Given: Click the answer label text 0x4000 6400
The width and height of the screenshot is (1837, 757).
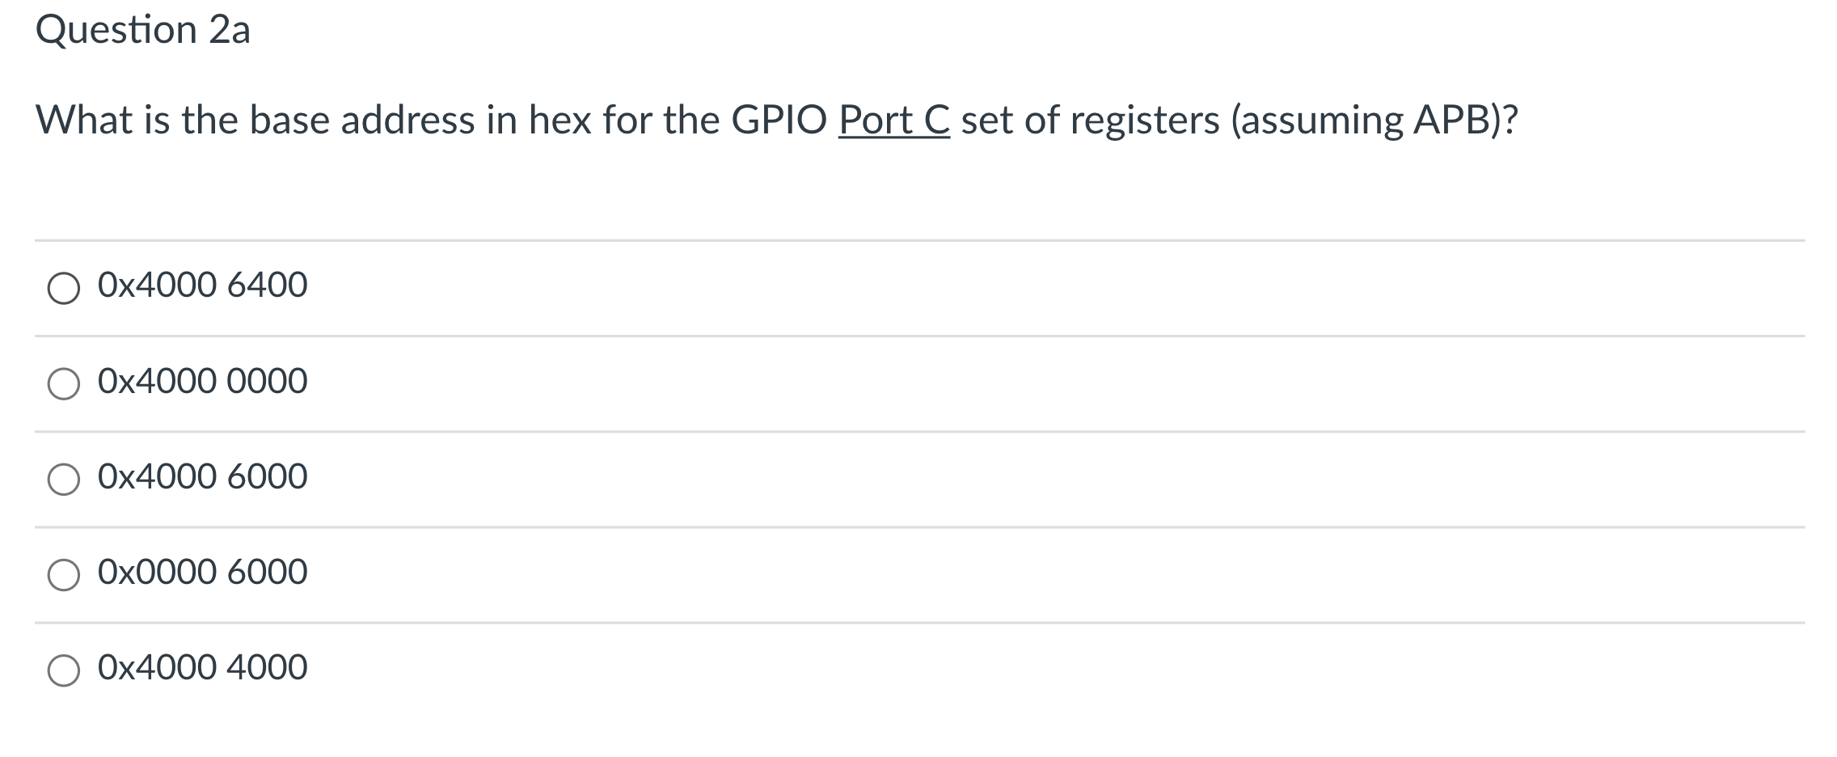Looking at the screenshot, I should click(x=202, y=285).
